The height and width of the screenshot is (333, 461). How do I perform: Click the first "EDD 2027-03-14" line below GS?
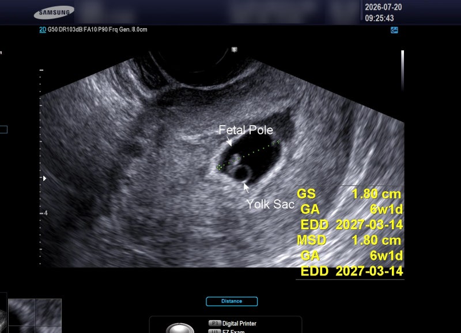[x=352, y=225]
